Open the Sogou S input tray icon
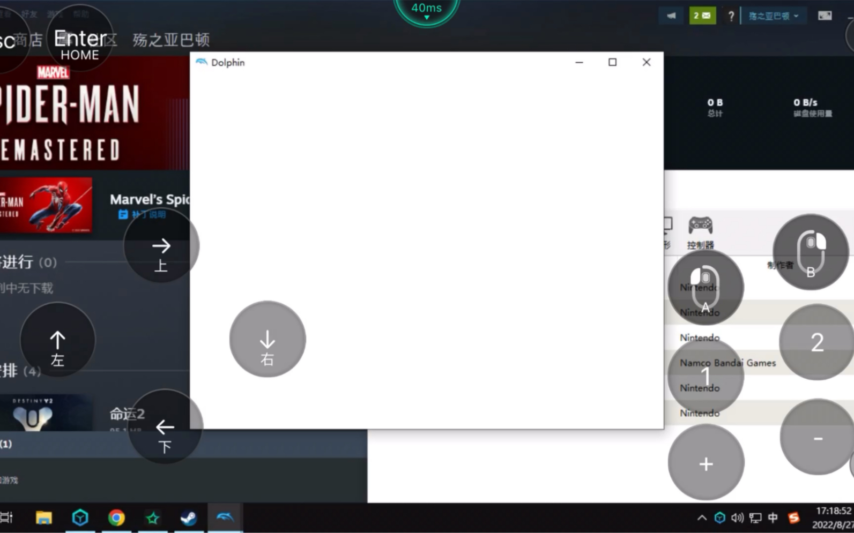Screen dimensions: 854x533 (794, 517)
